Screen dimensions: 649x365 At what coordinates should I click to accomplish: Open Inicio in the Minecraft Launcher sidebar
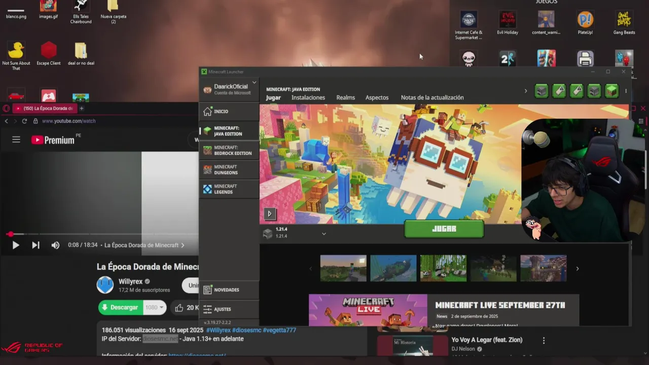[x=229, y=112]
